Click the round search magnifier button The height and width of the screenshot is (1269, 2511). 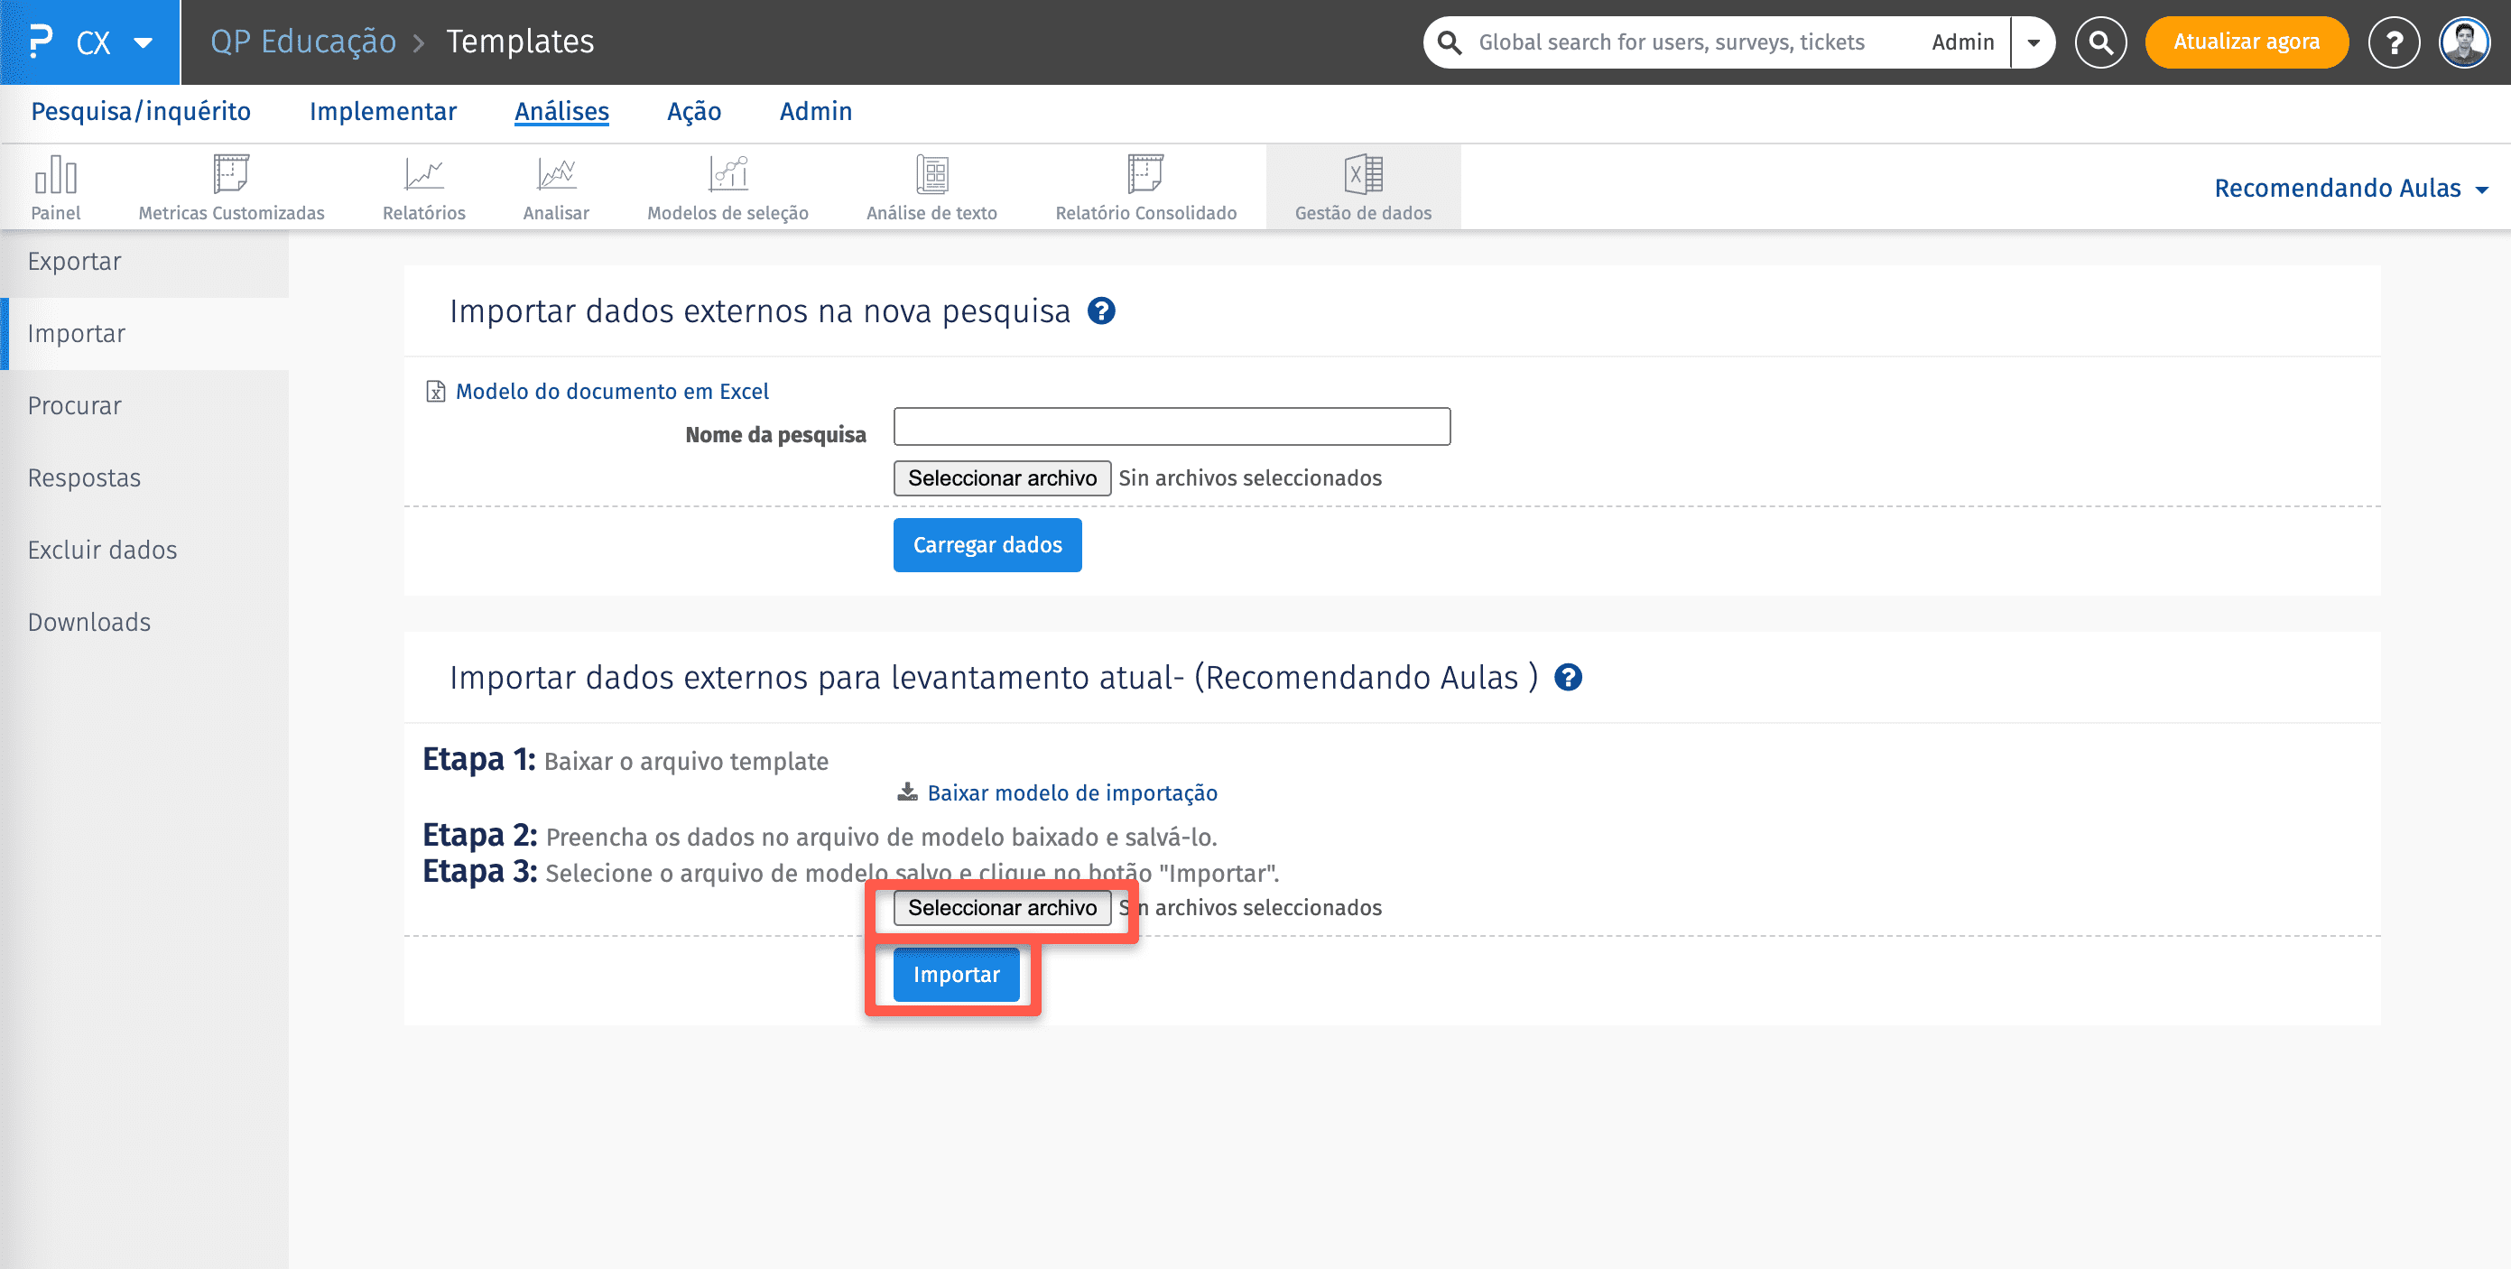click(2100, 43)
